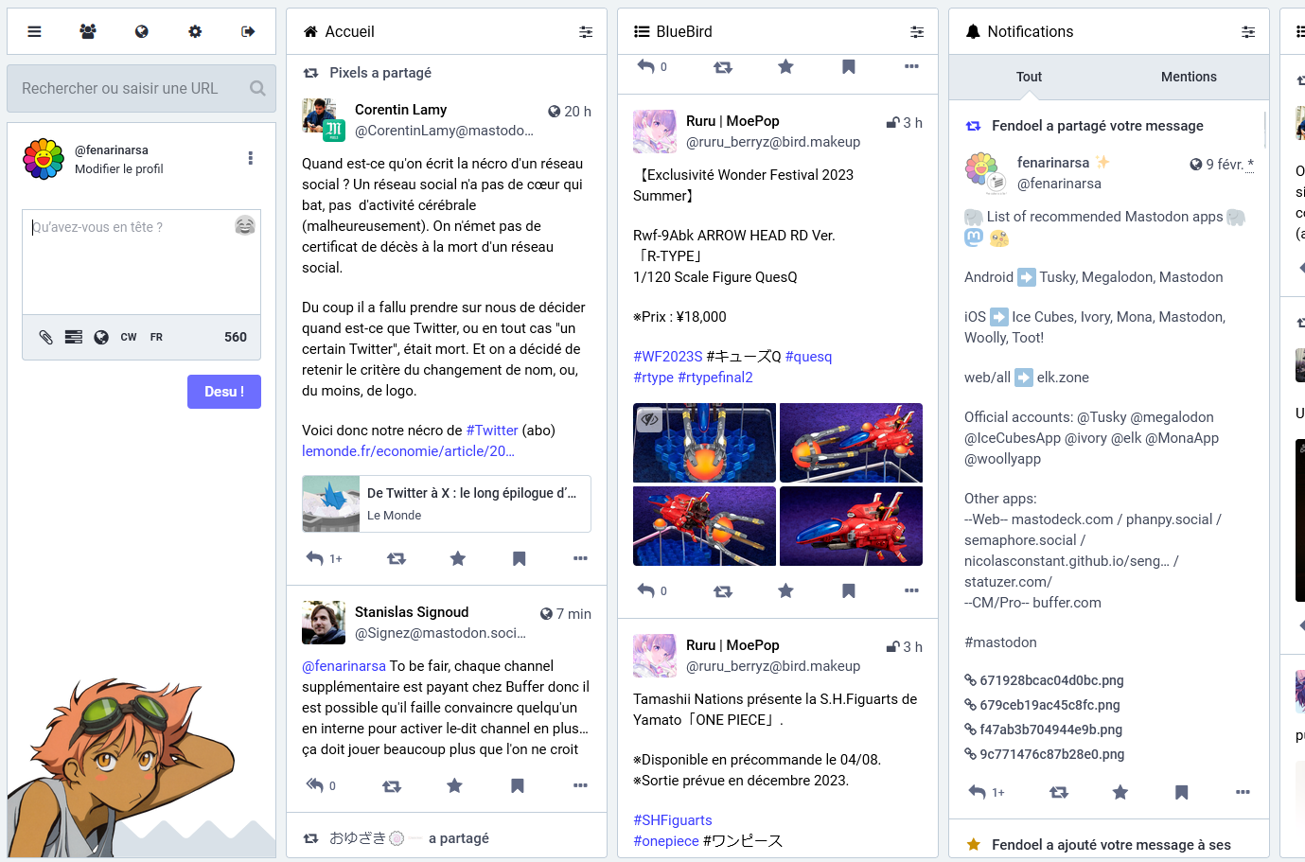Viewport: 1305px width, 862px height.
Task: Add a poll with the poll icon
Action: click(x=73, y=337)
